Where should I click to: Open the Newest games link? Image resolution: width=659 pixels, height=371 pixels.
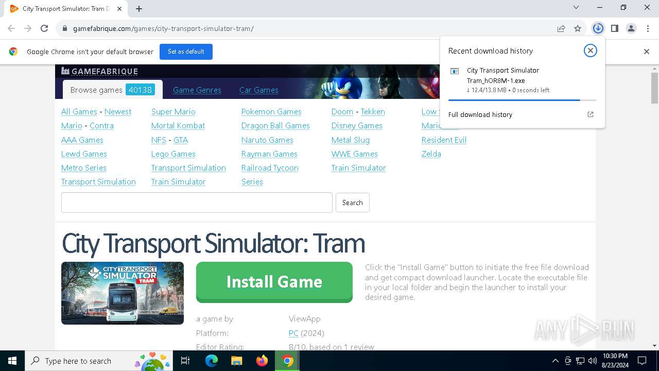coord(118,111)
